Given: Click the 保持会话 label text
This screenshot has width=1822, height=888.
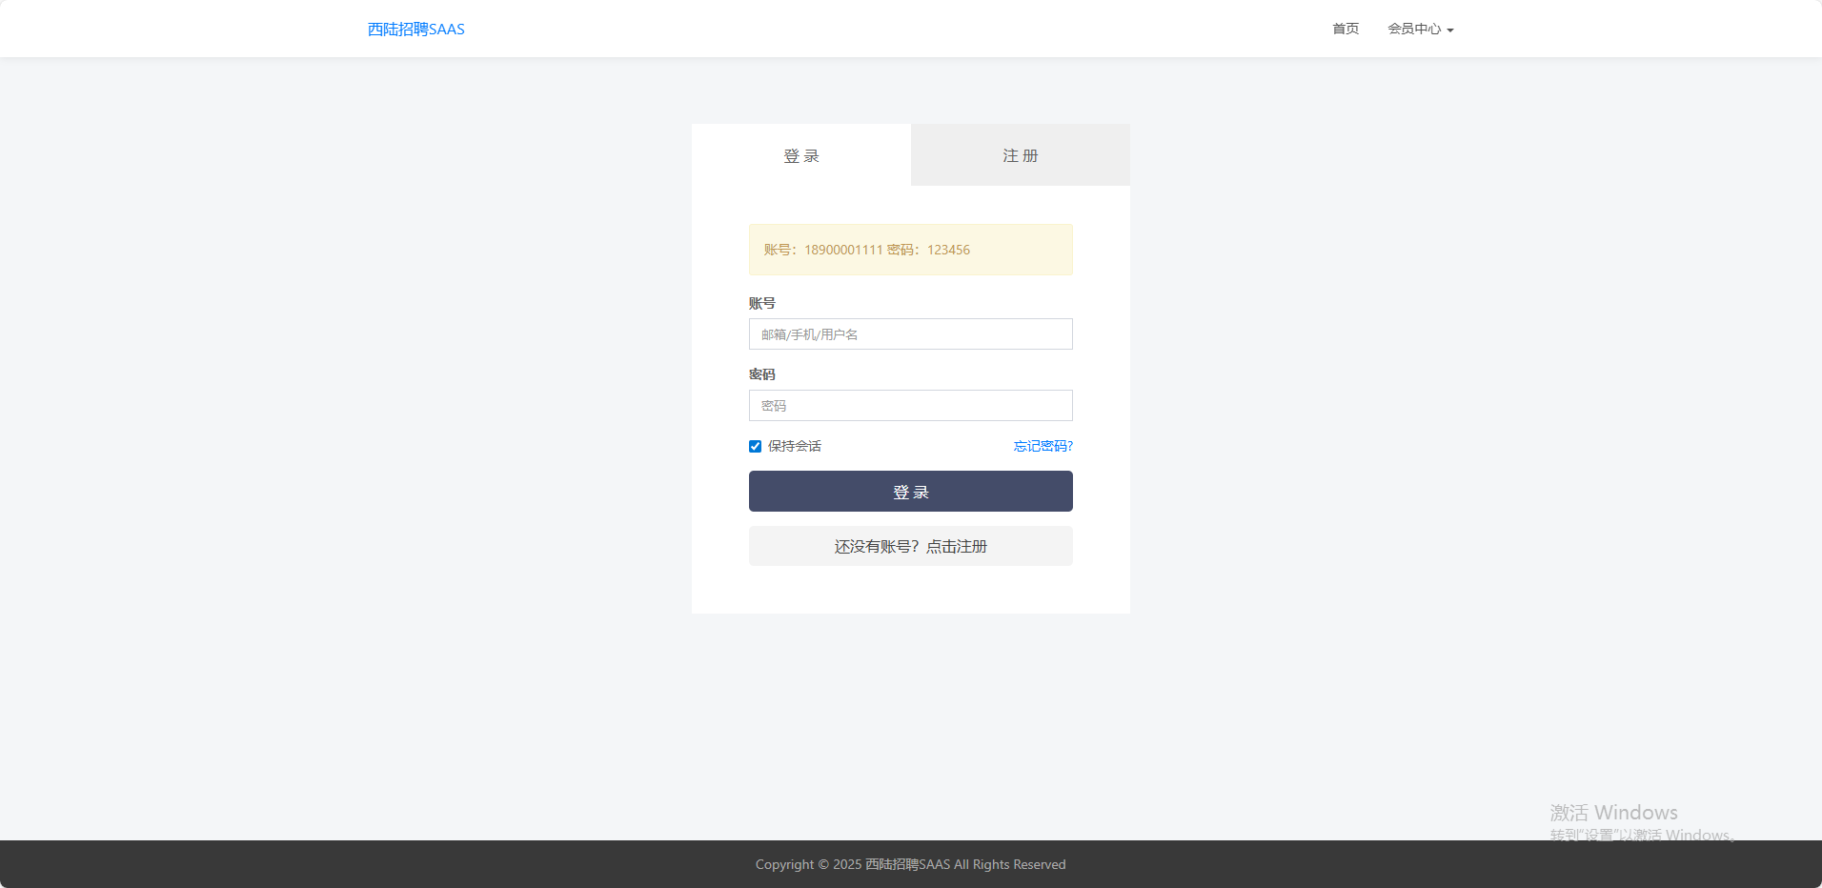Looking at the screenshot, I should [794, 446].
